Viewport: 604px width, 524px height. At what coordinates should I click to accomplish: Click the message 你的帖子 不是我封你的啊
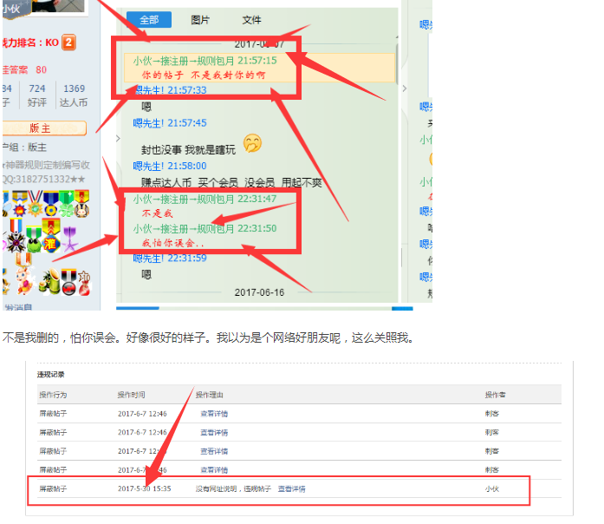204,75
